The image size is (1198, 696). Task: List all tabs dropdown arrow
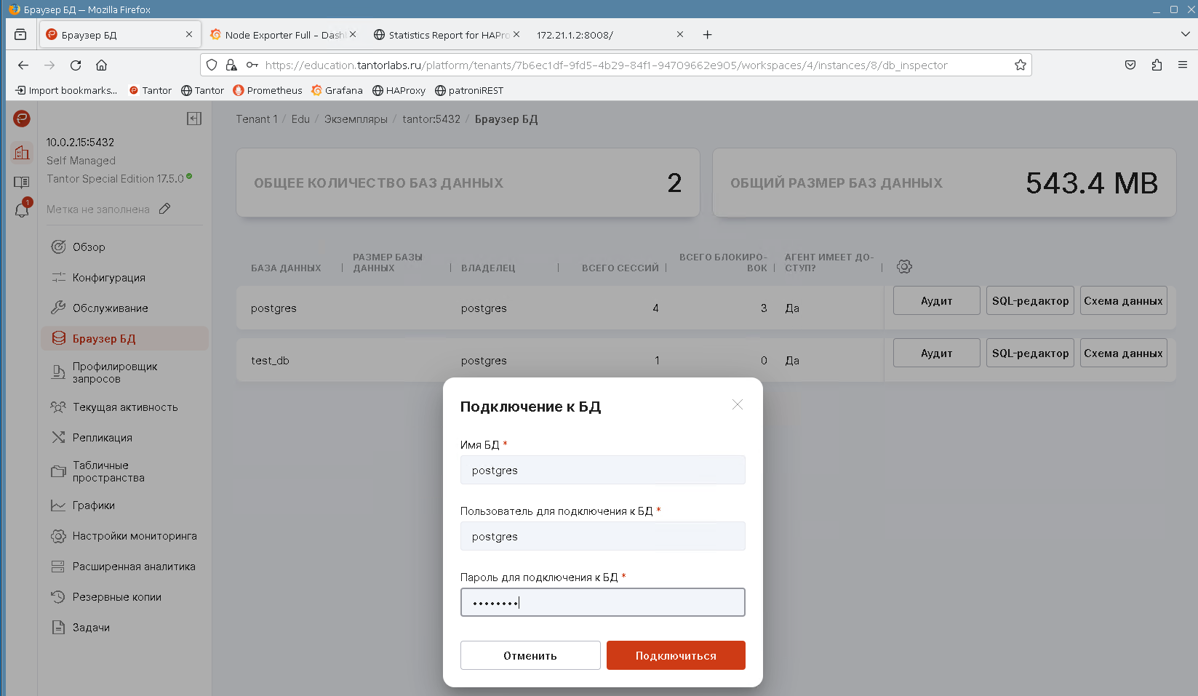coord(1185,34)
